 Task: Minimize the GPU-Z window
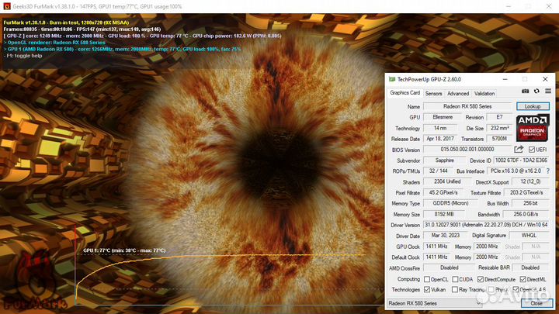[505, 79]
